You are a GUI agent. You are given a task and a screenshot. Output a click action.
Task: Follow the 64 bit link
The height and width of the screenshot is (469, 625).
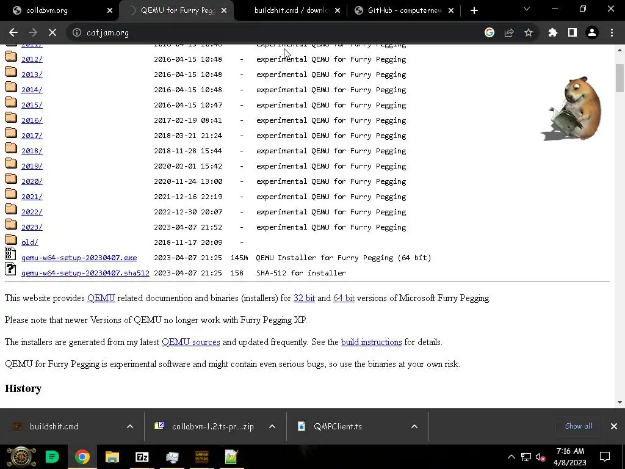(x=344, y=298)
